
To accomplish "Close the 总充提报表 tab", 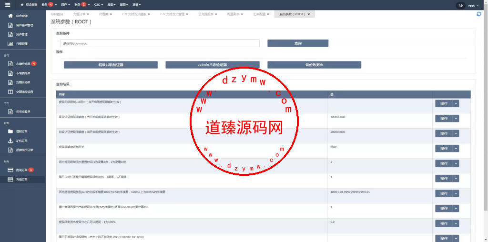I will (x=216, y=14).
